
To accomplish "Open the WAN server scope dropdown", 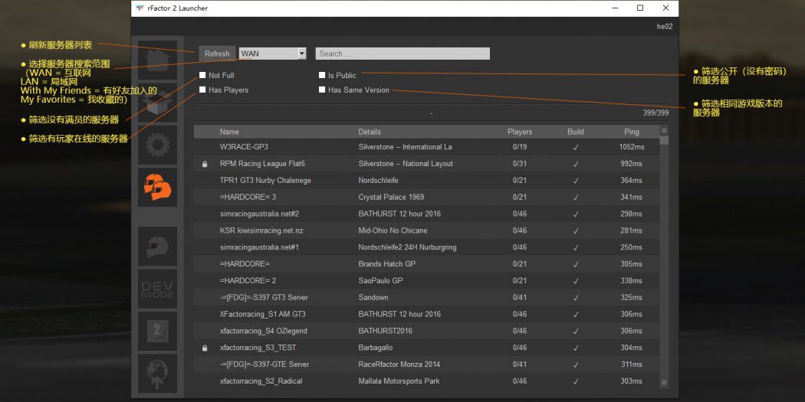I will (x=273, y=54).
